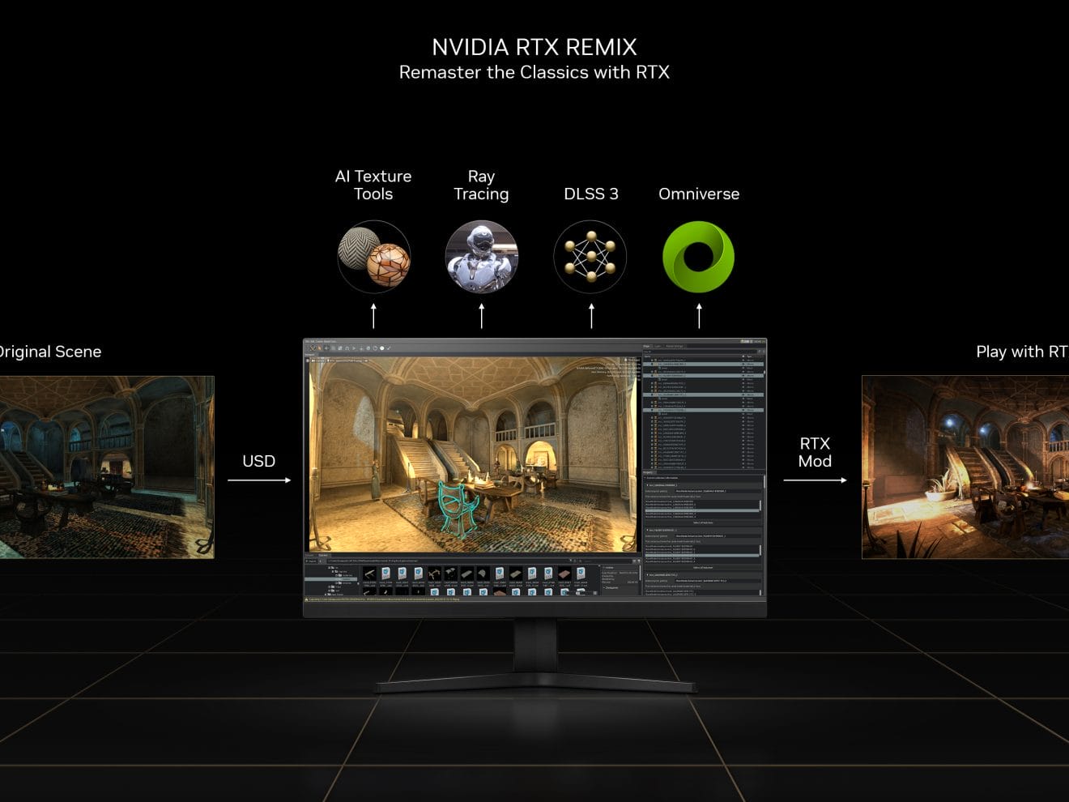Click the white circle icon in the app toolbar
Image resolution: width=1069 pixels, height=802 pixels.
(382, 348)
